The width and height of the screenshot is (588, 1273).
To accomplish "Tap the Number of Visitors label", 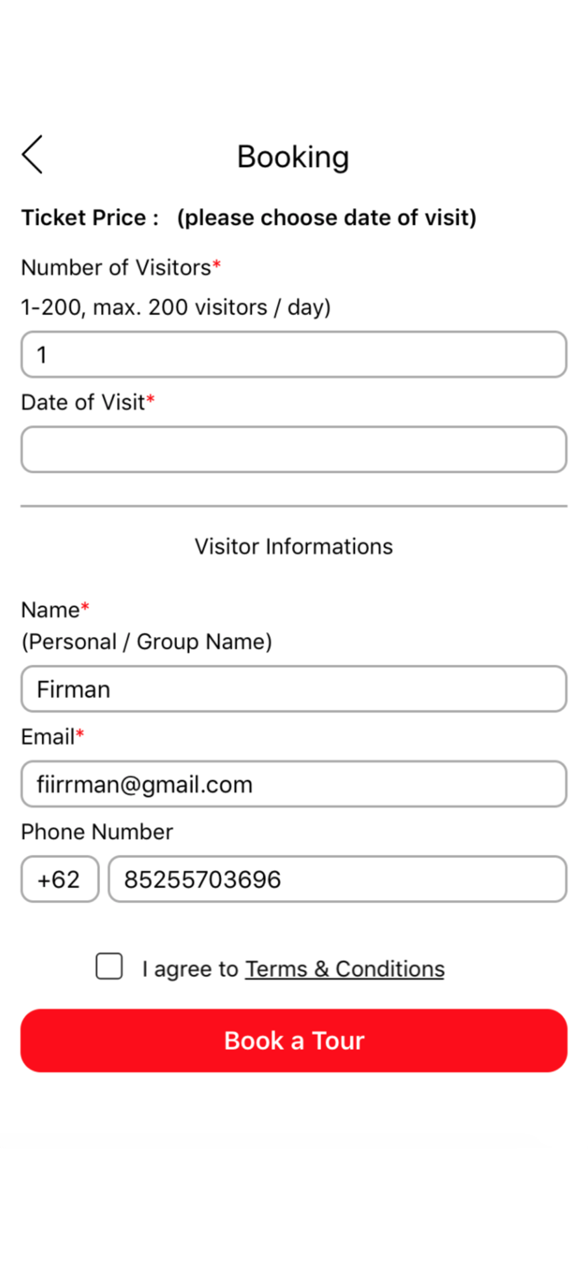I will pos(116,268).
